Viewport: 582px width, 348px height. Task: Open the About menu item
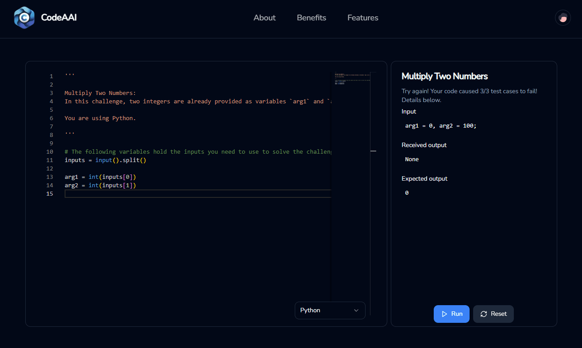click(x=264, y=18)
